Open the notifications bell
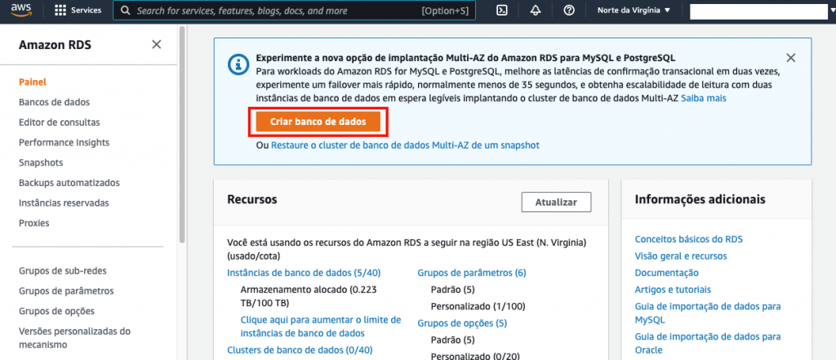This screenshot has height=360, width=836. point(536,11)
